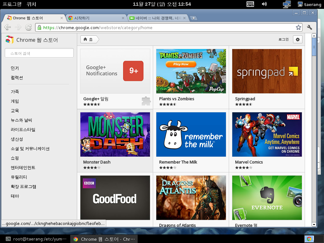Browse the 게임 category
Image resolution: width=324 pixels, height=243 pixels.
(x=15, y=101)
